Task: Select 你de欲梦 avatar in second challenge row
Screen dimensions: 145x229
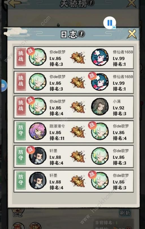Action: pyautogui.click(x=38, y=82)
